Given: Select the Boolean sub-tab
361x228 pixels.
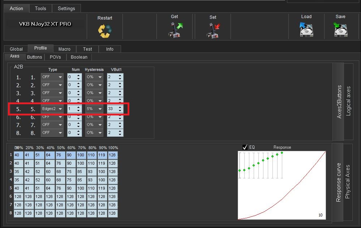Looking at the screenshot, I should coord(79,57).
